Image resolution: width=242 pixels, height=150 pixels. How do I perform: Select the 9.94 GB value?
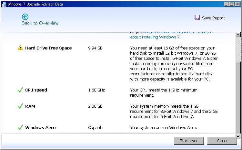pos(95,48)
